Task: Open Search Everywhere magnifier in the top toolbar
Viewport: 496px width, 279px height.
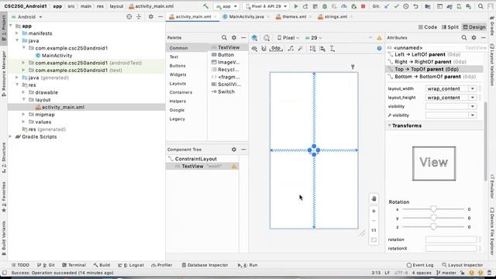Action: tap(480, 6)
